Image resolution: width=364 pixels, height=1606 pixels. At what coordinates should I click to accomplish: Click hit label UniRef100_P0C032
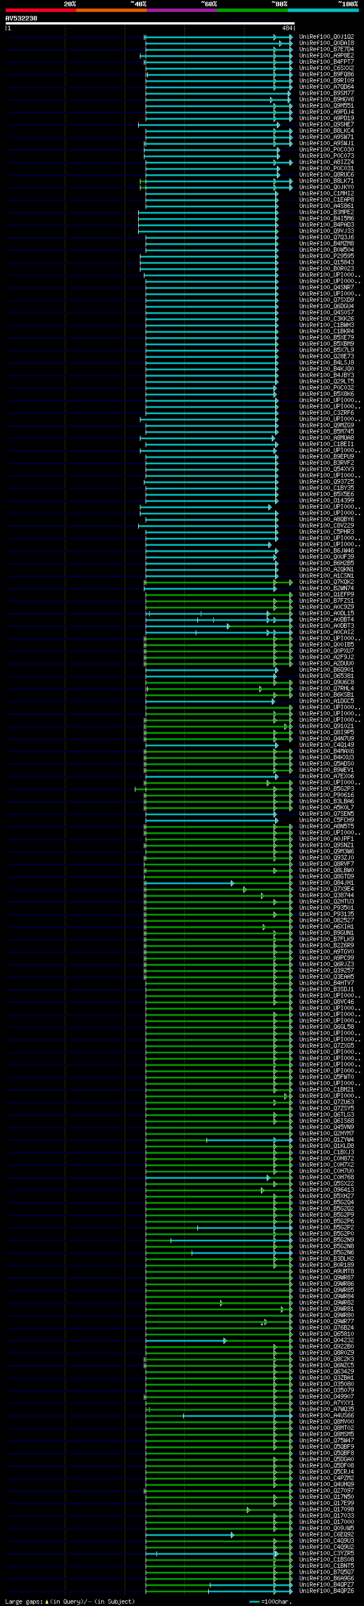tap(326, 388)
